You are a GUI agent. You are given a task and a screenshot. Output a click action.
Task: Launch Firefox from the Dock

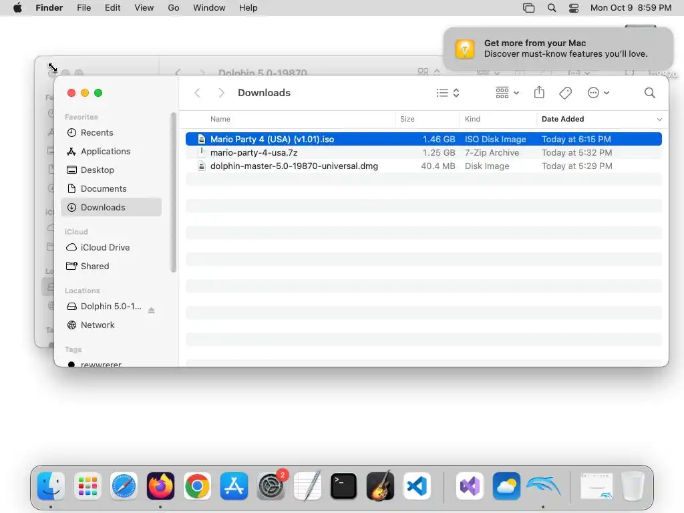click(x=160, y=486)
